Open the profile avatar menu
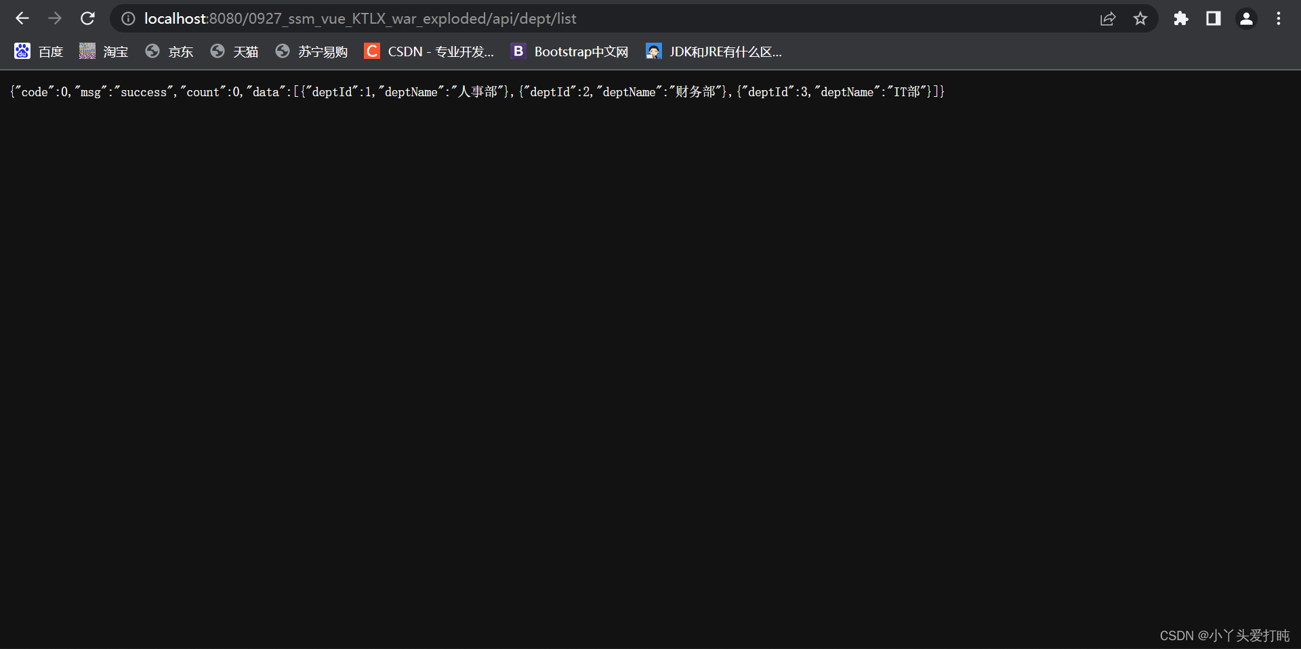1301x649 pixels. [1246, 18]
